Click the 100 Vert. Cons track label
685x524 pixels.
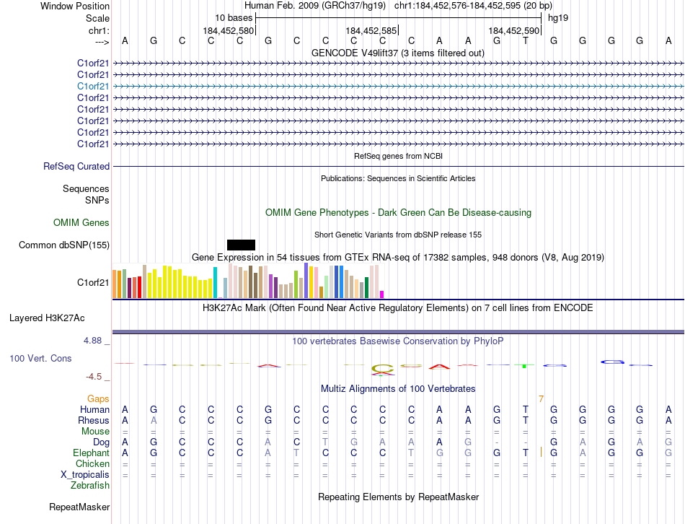[40, 358]
